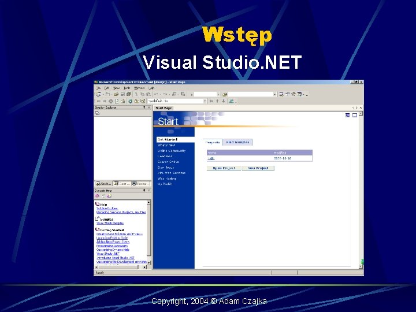
Task: Click the Open Project button
Action: coord(224,168)
